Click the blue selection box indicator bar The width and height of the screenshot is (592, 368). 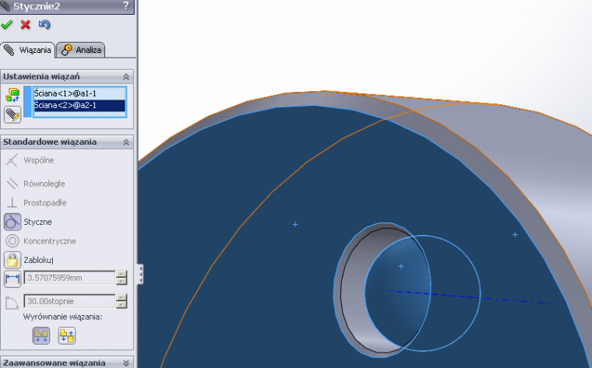click(x=27, y=102)
